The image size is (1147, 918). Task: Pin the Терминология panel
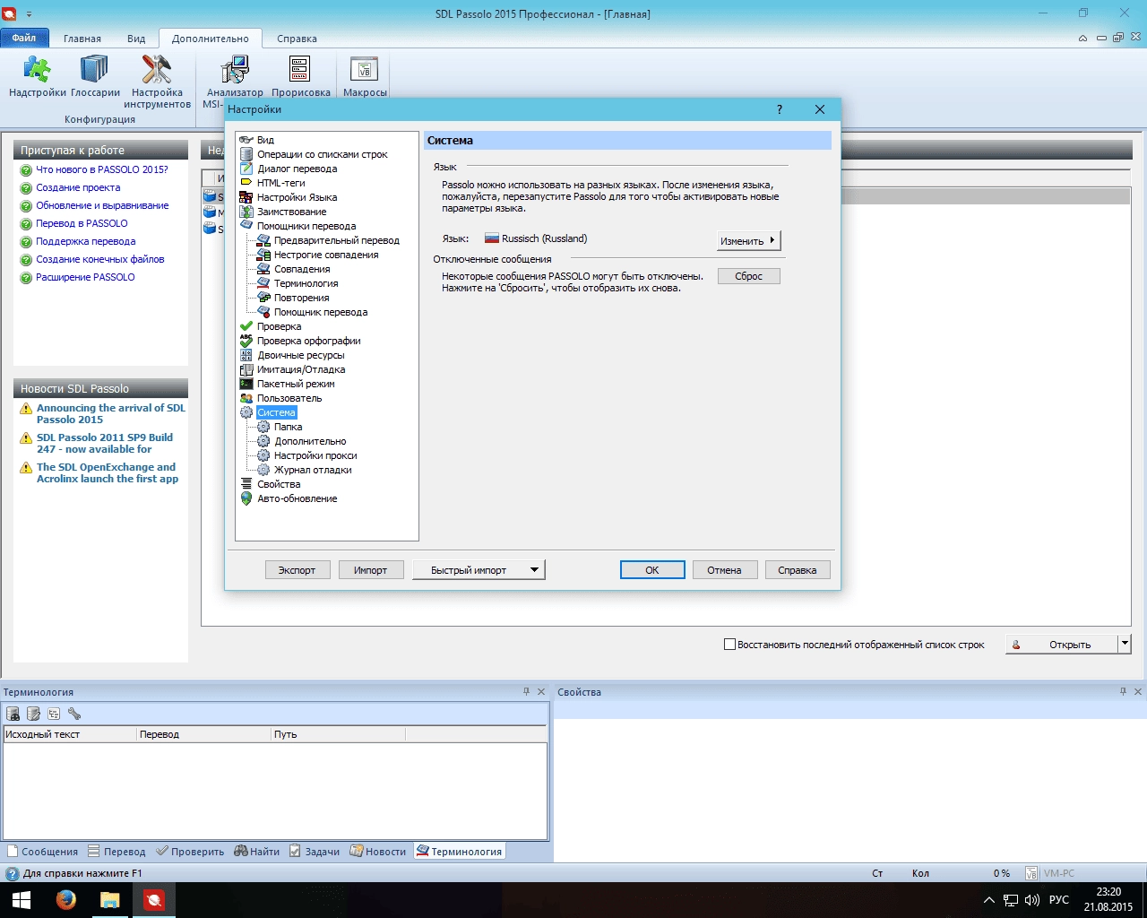tap(527, 691)
